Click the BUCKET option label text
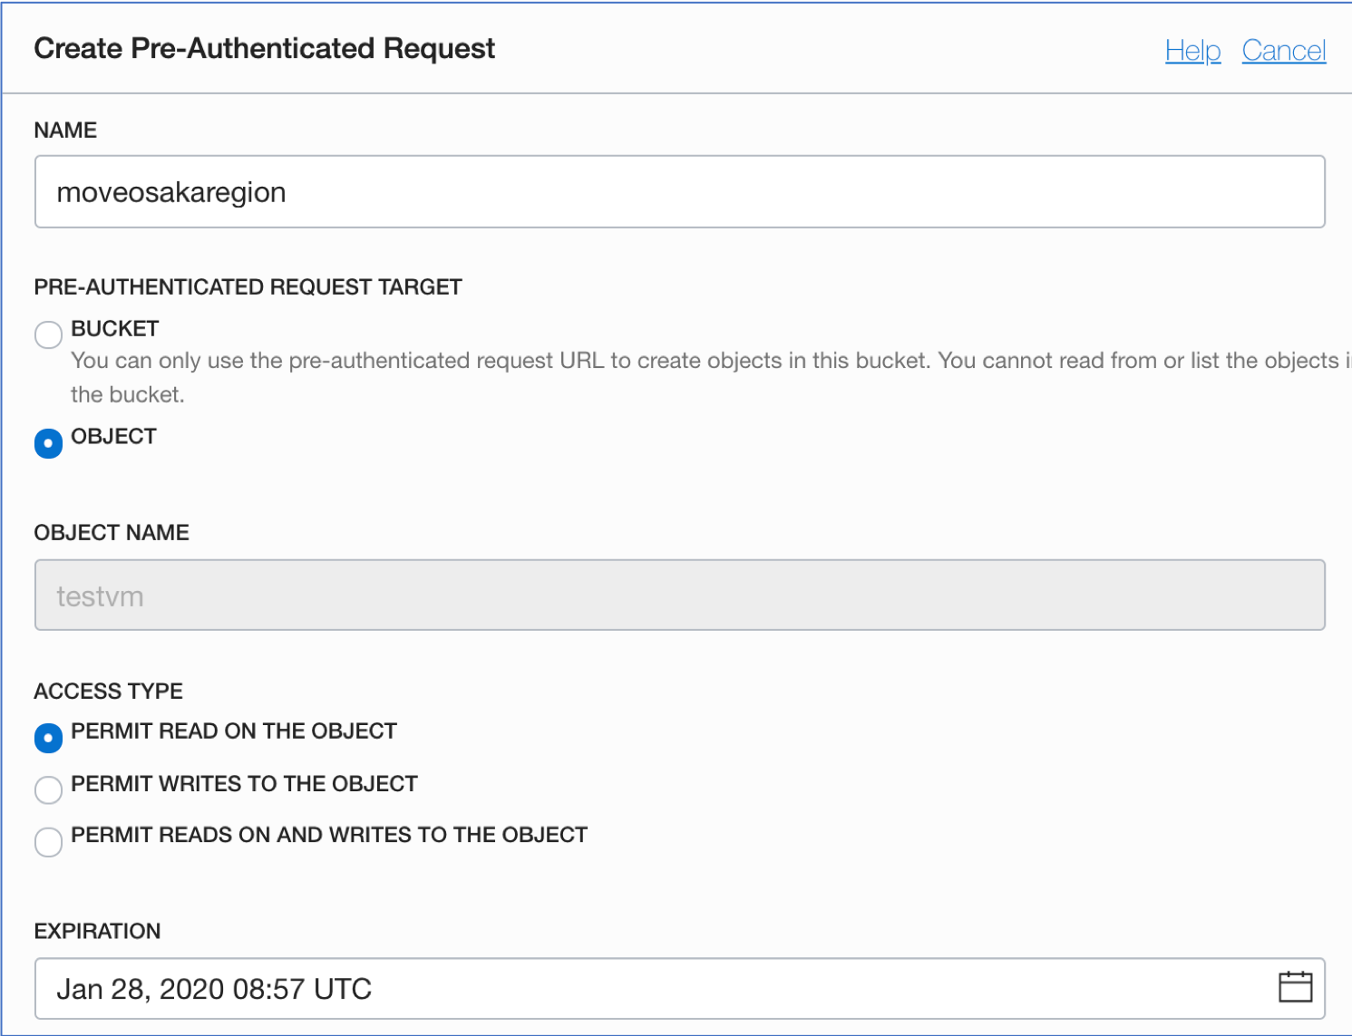The image size is (1352, 1036). point(115,329)
